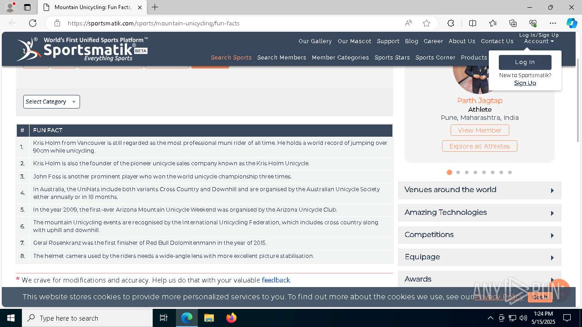Open File Explorer on taskbar

209,318
